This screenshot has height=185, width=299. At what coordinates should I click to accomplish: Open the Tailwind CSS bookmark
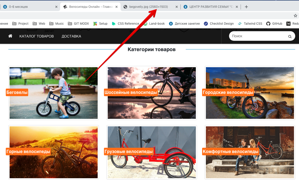250,24
